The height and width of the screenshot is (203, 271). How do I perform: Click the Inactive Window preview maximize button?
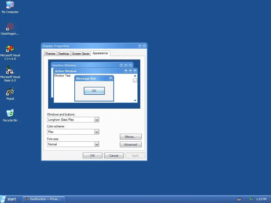pos(126,65)
